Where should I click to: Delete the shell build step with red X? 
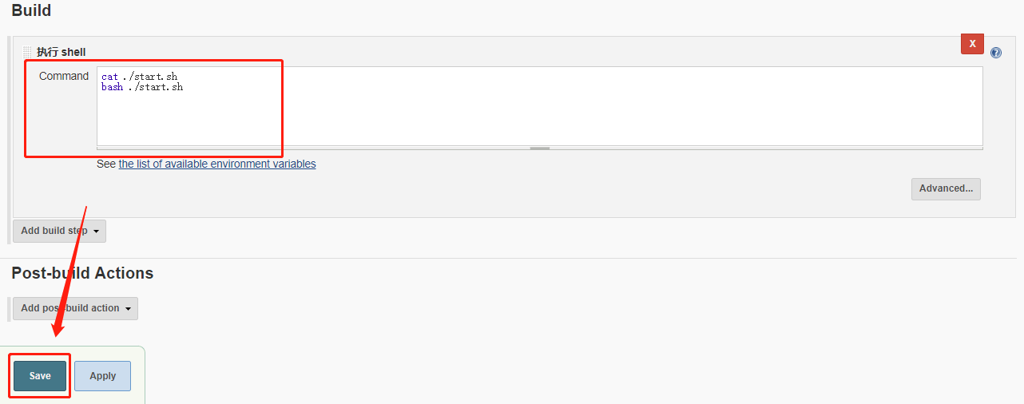pyautogui.click(x=972, y=44)
